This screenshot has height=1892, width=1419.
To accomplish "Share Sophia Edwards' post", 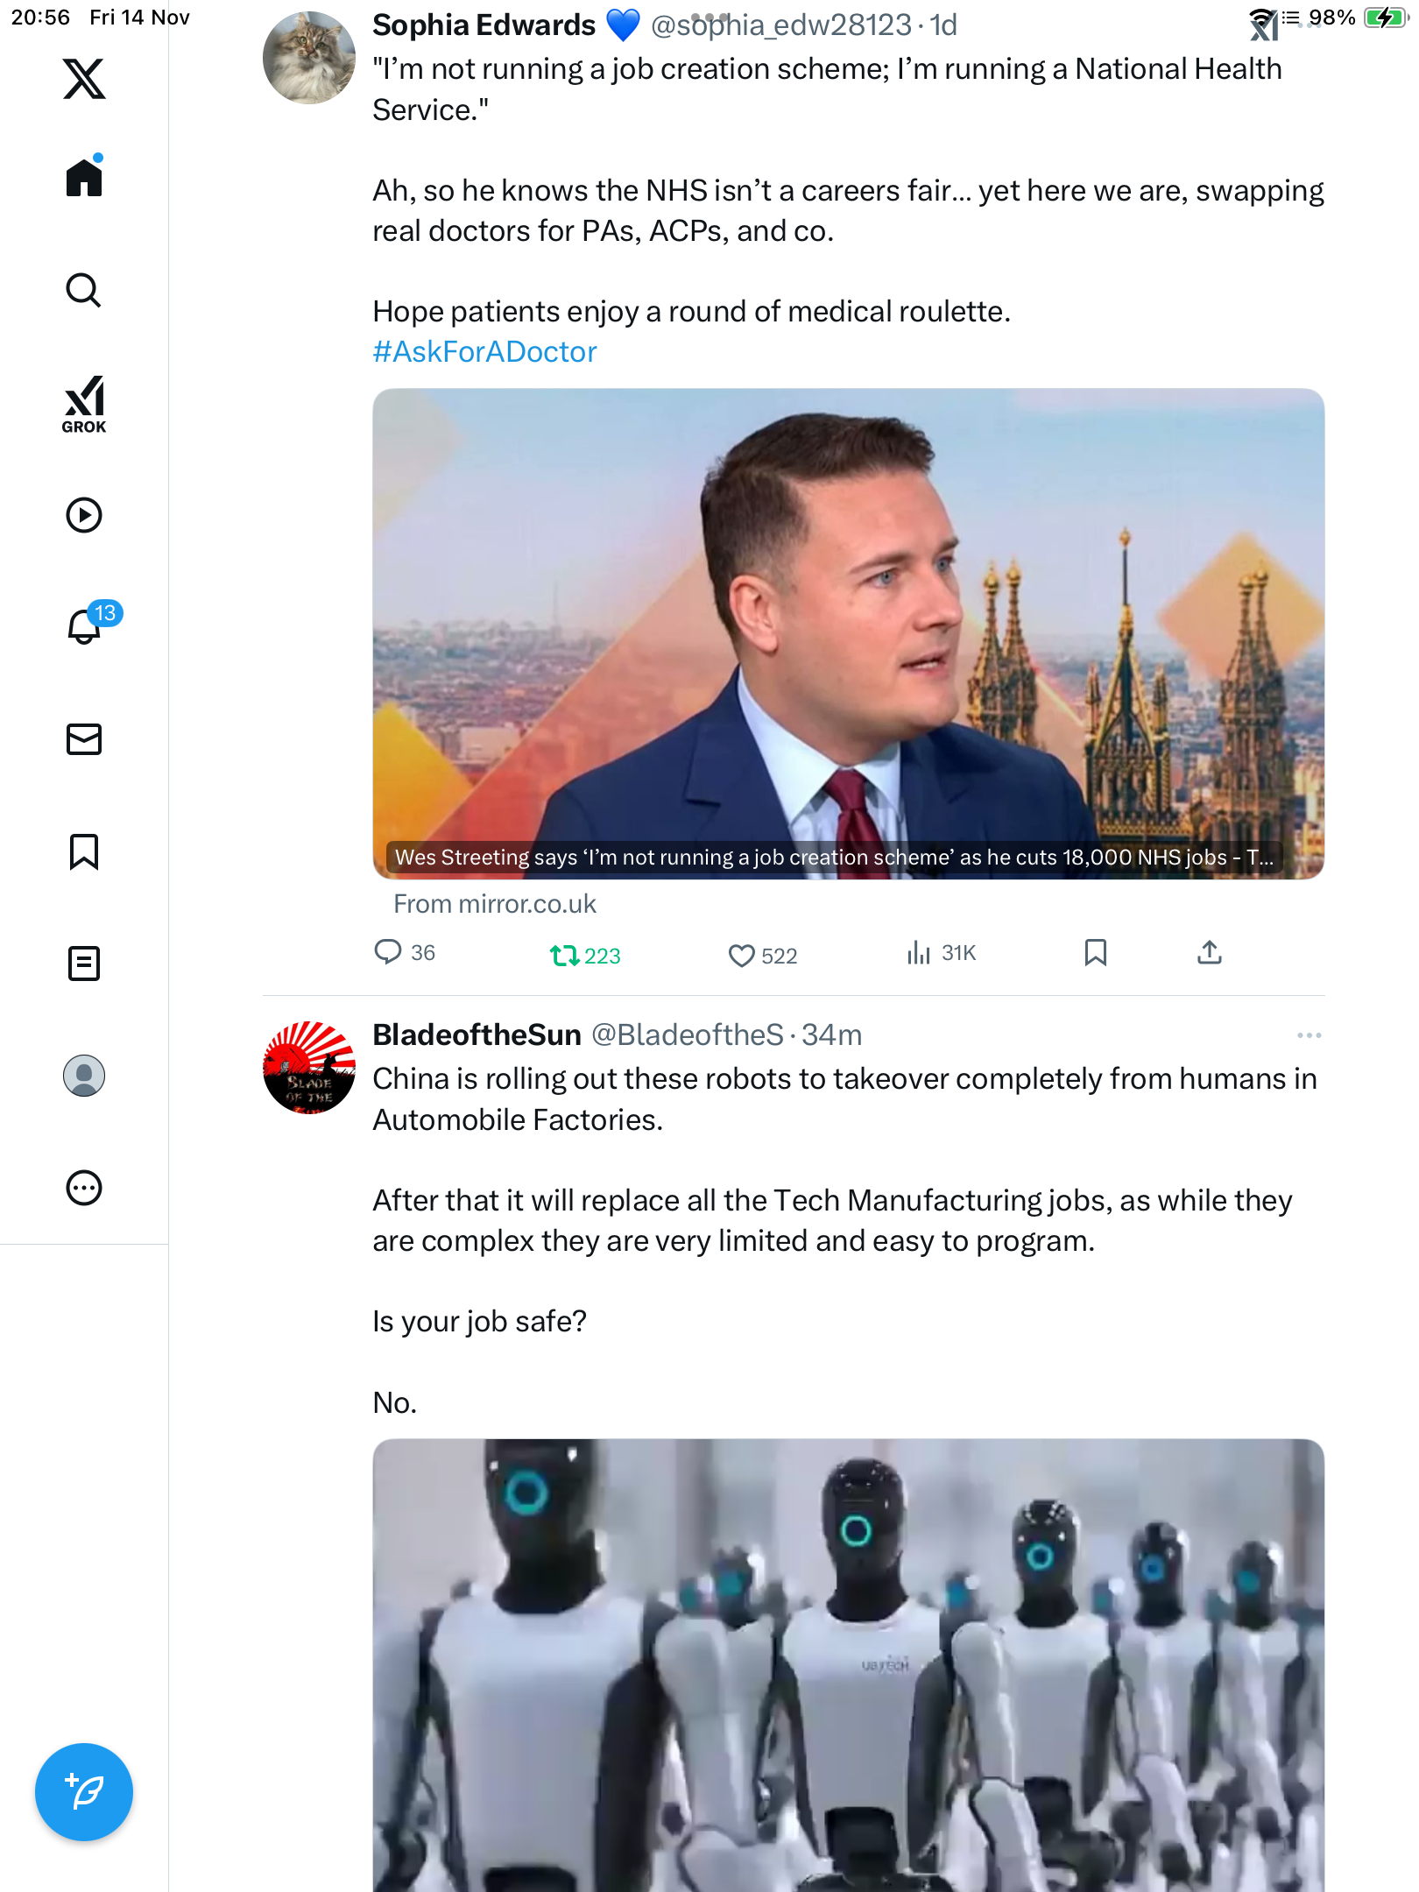I will 1210,953.
